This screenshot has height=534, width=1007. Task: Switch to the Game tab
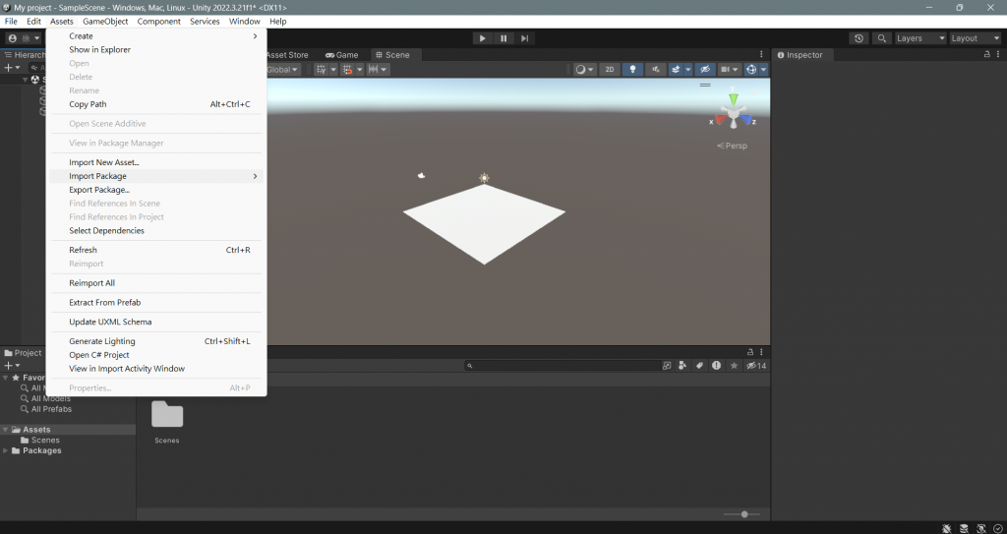point(341,55)
